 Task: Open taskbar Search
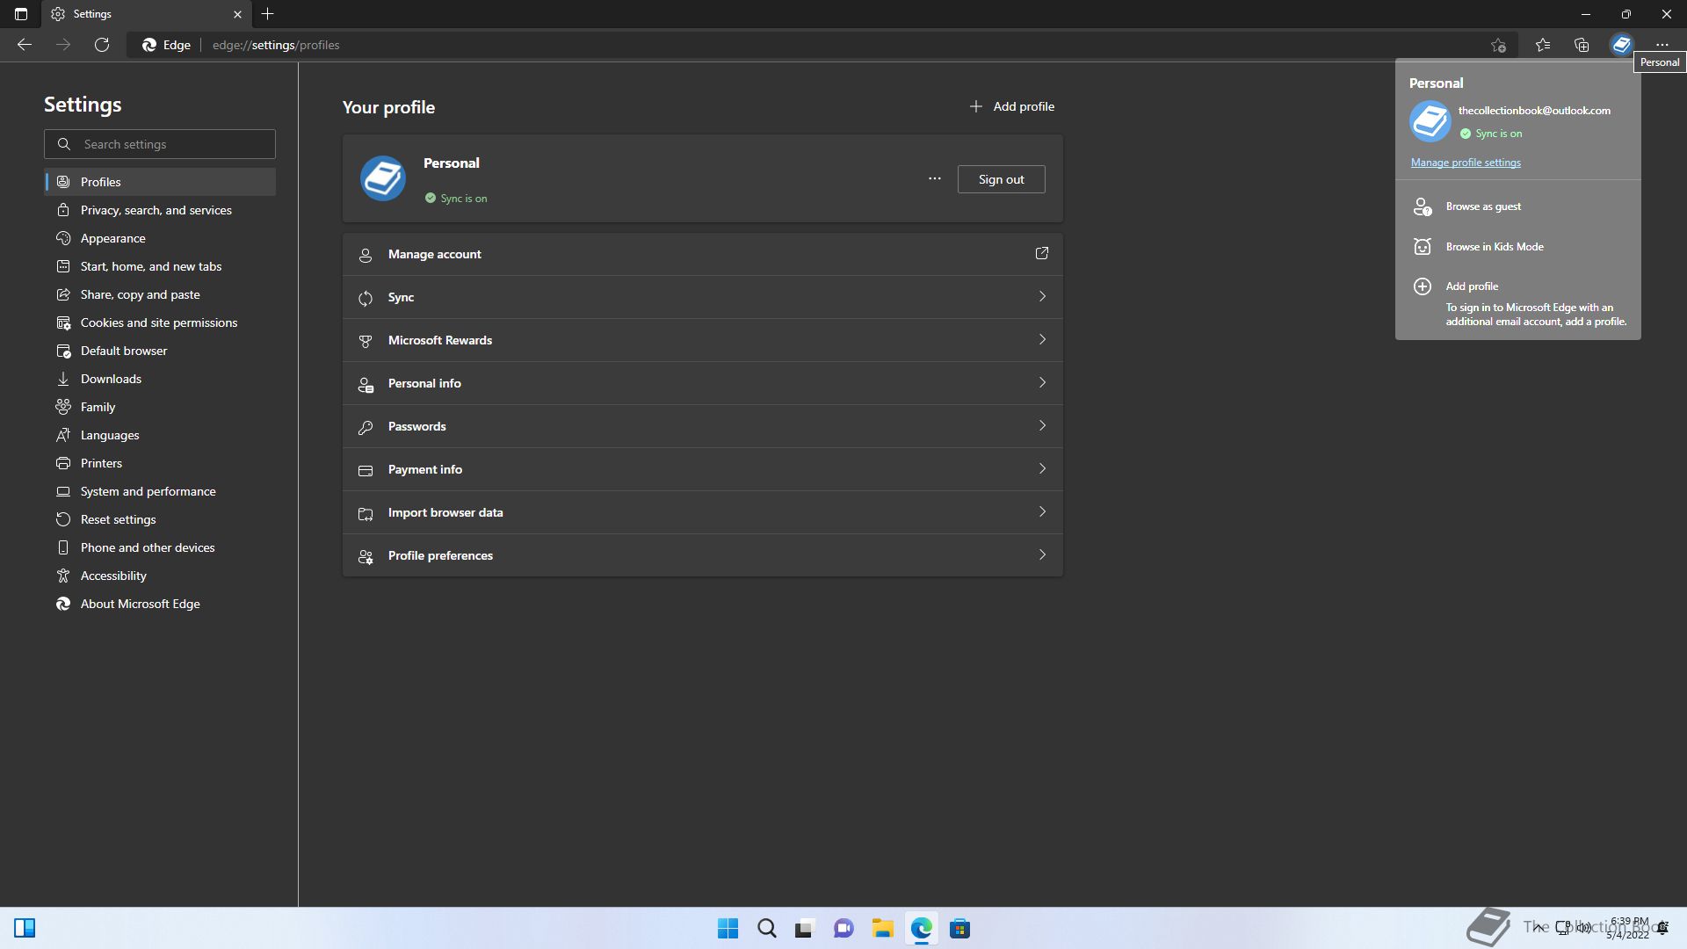click(x=767, y=929)
